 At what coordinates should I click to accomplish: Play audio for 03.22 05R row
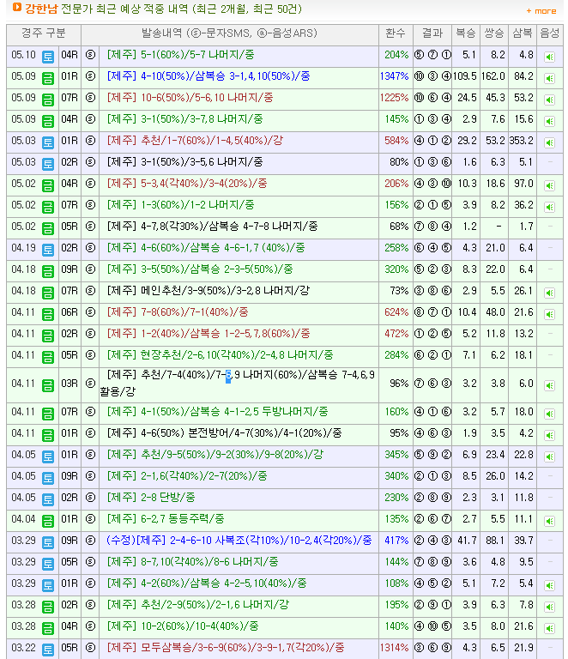[549, 649]
